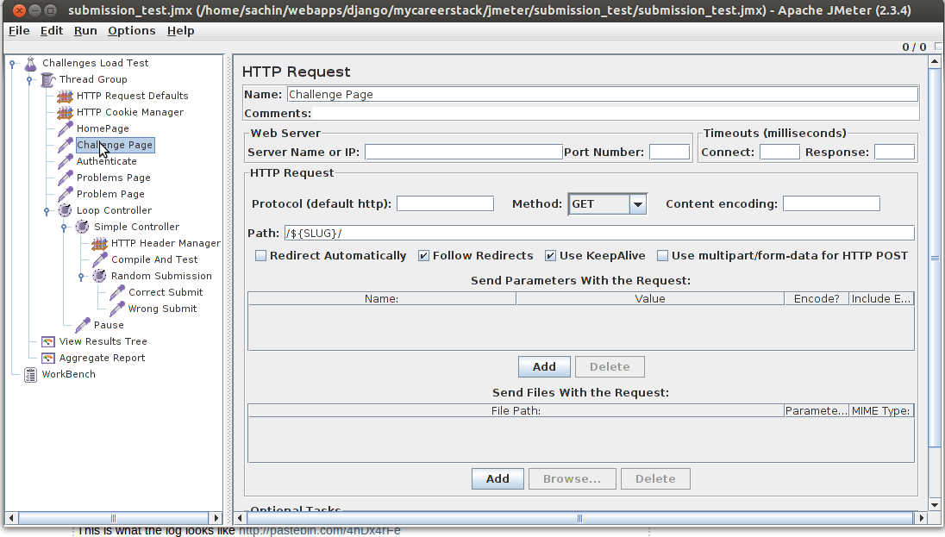Viewport: 945px width, 537px height.
Task: Click Add under Send Parameters table
Action: [544, 366]
